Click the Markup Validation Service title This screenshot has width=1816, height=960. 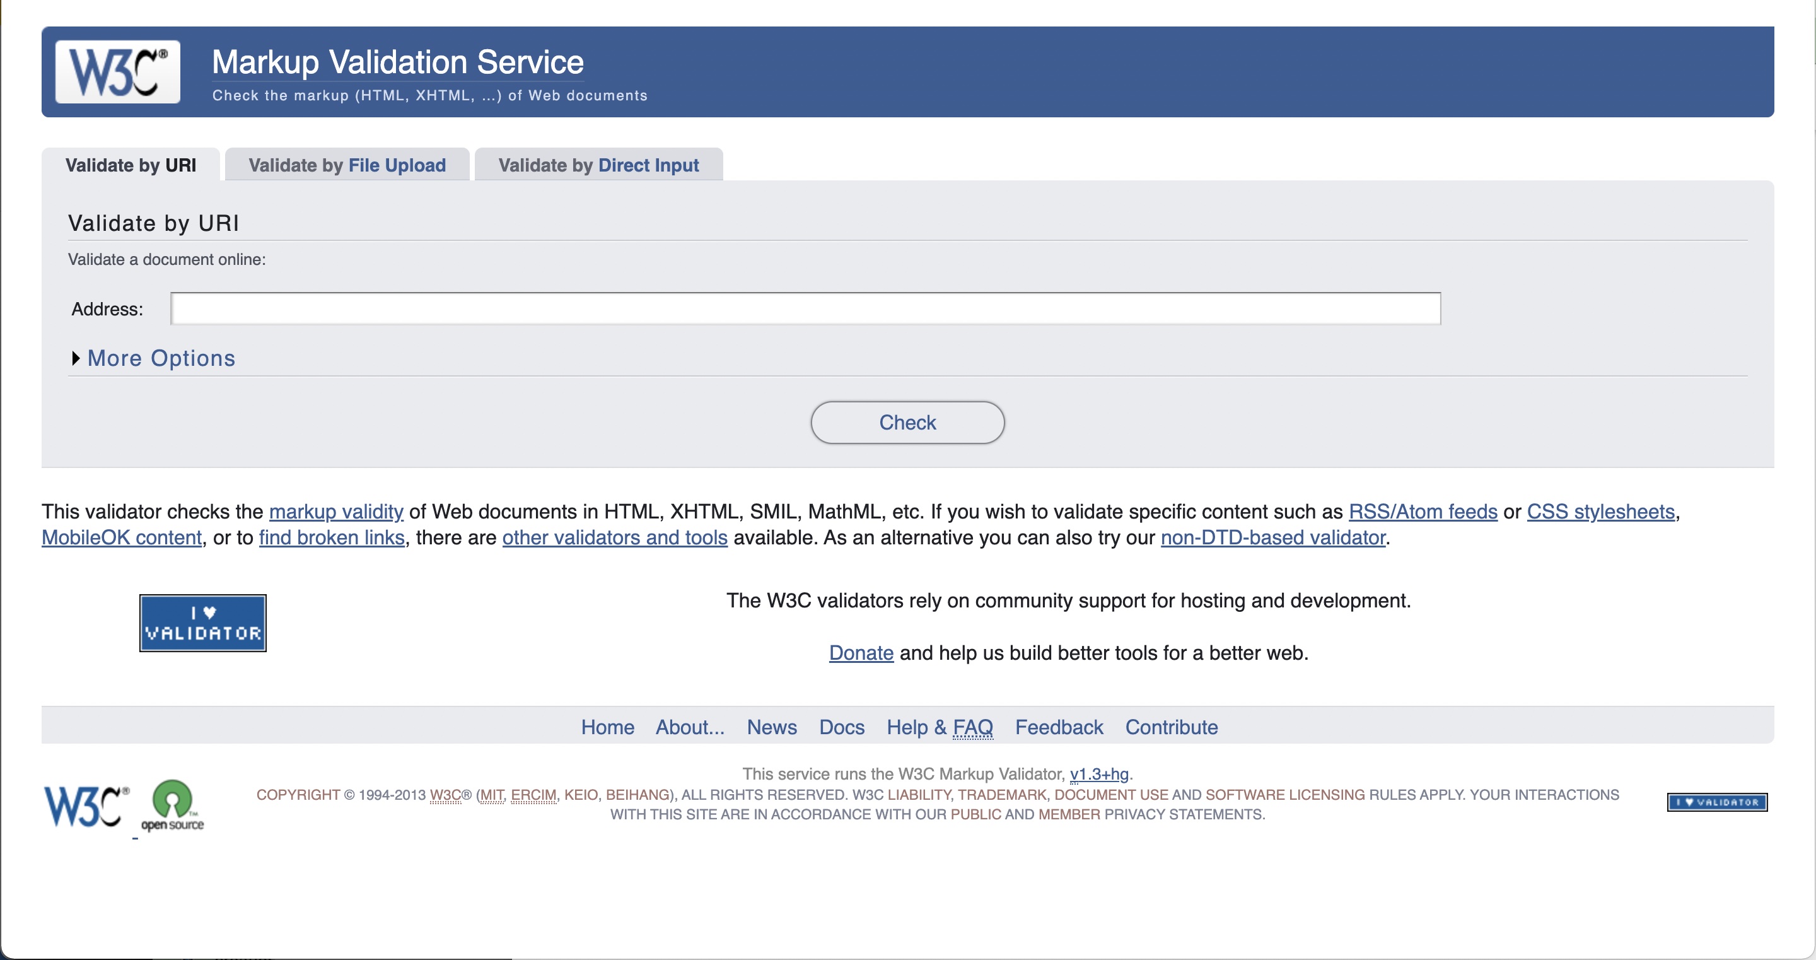[398, 62]
